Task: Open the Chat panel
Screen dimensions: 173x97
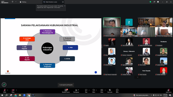Action: [x=86, y=91]
